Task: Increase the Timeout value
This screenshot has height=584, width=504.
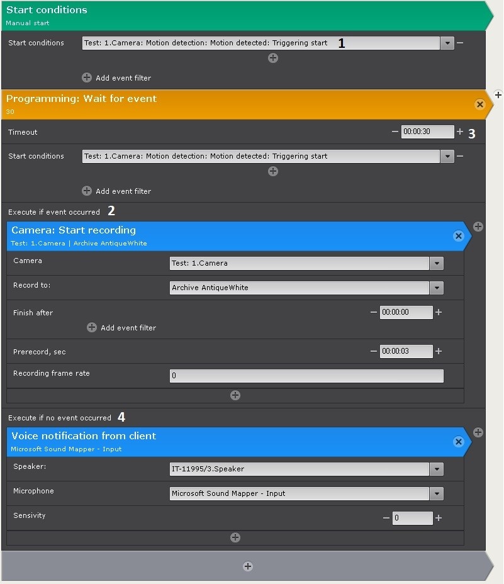Action: click(x=460, y=132)
